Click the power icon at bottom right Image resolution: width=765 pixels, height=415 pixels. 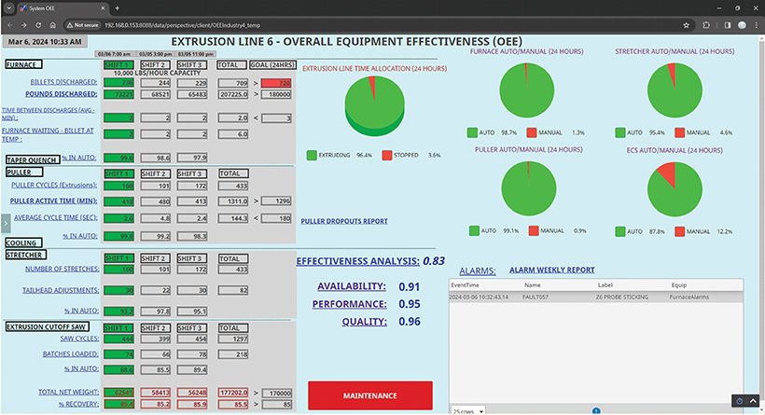click(740, 401)
